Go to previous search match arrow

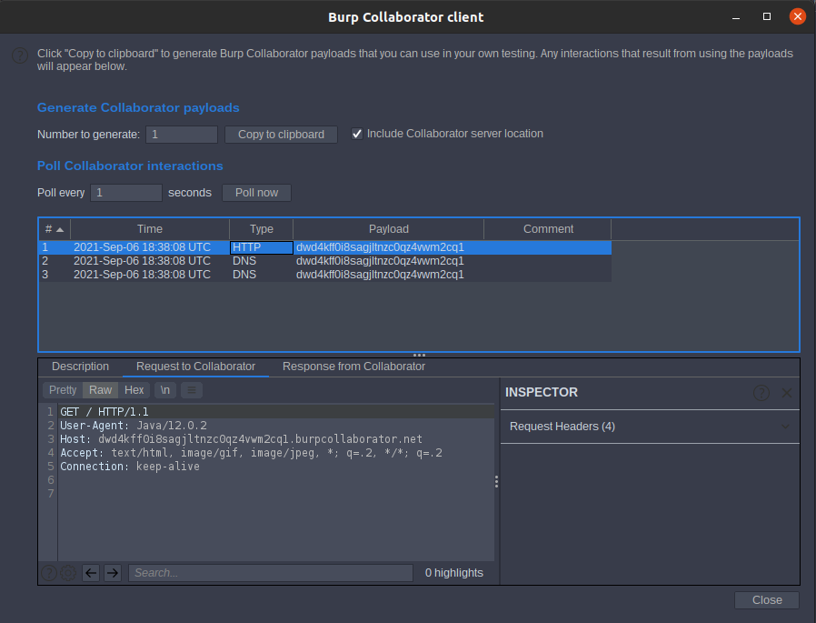pyautogui.click(x=91, y=573)
